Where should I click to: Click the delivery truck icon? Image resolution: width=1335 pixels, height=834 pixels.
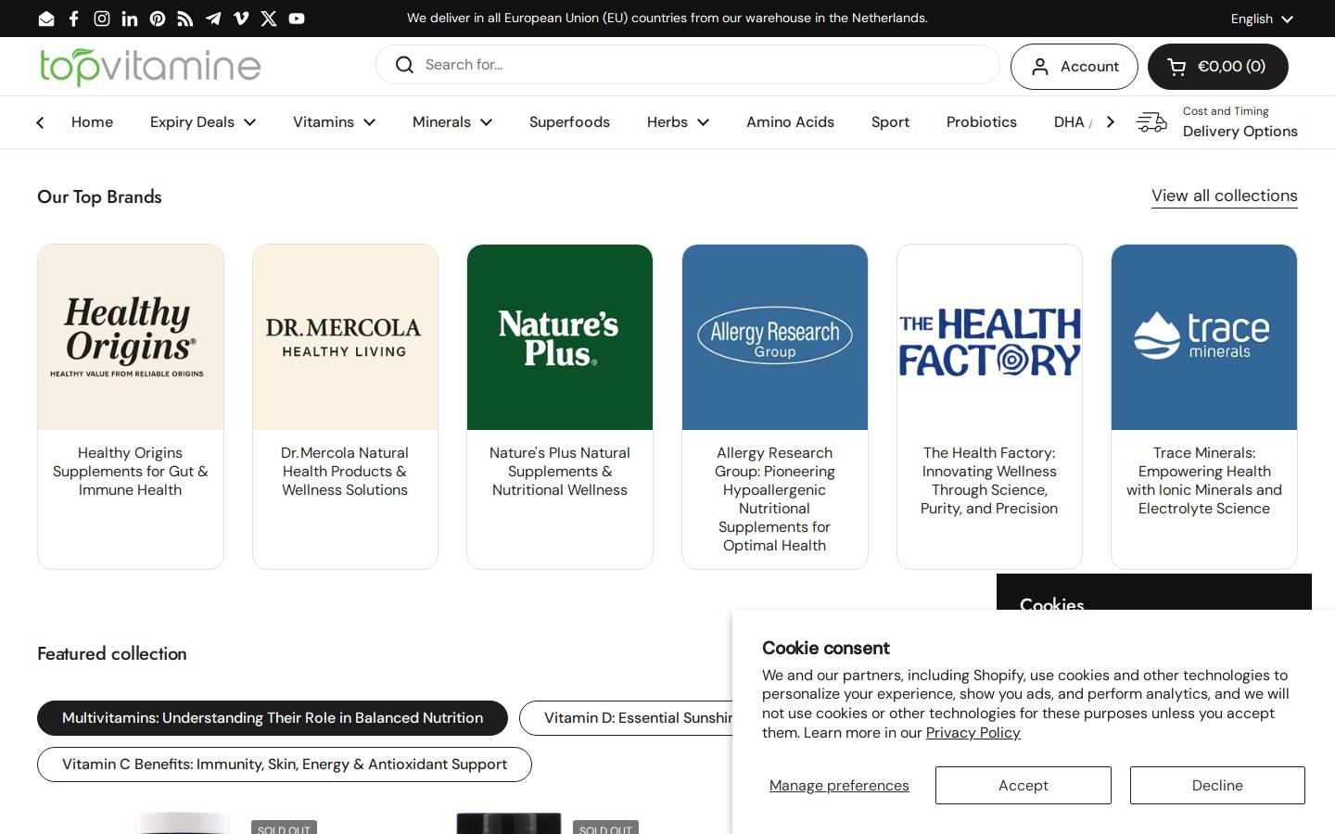click(x=1151, y=122)
